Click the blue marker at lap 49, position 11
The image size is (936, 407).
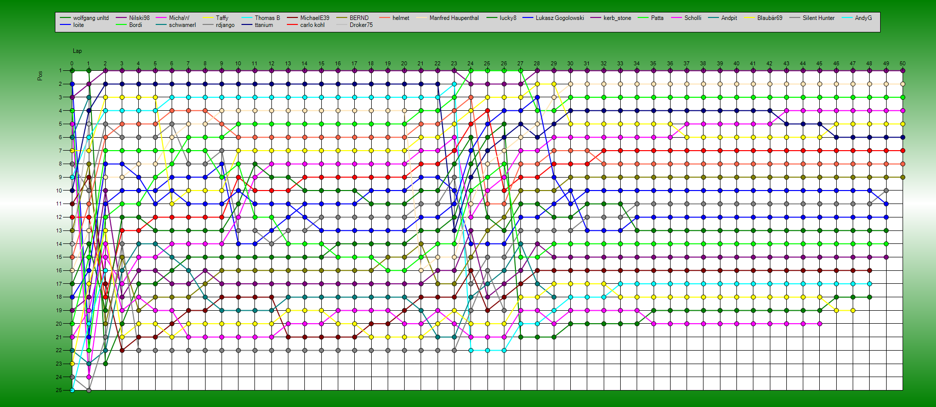[886, 204]
